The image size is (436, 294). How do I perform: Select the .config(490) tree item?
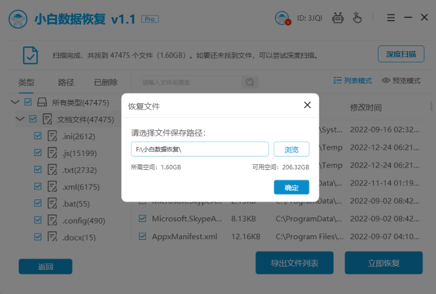tap(84, 221)
